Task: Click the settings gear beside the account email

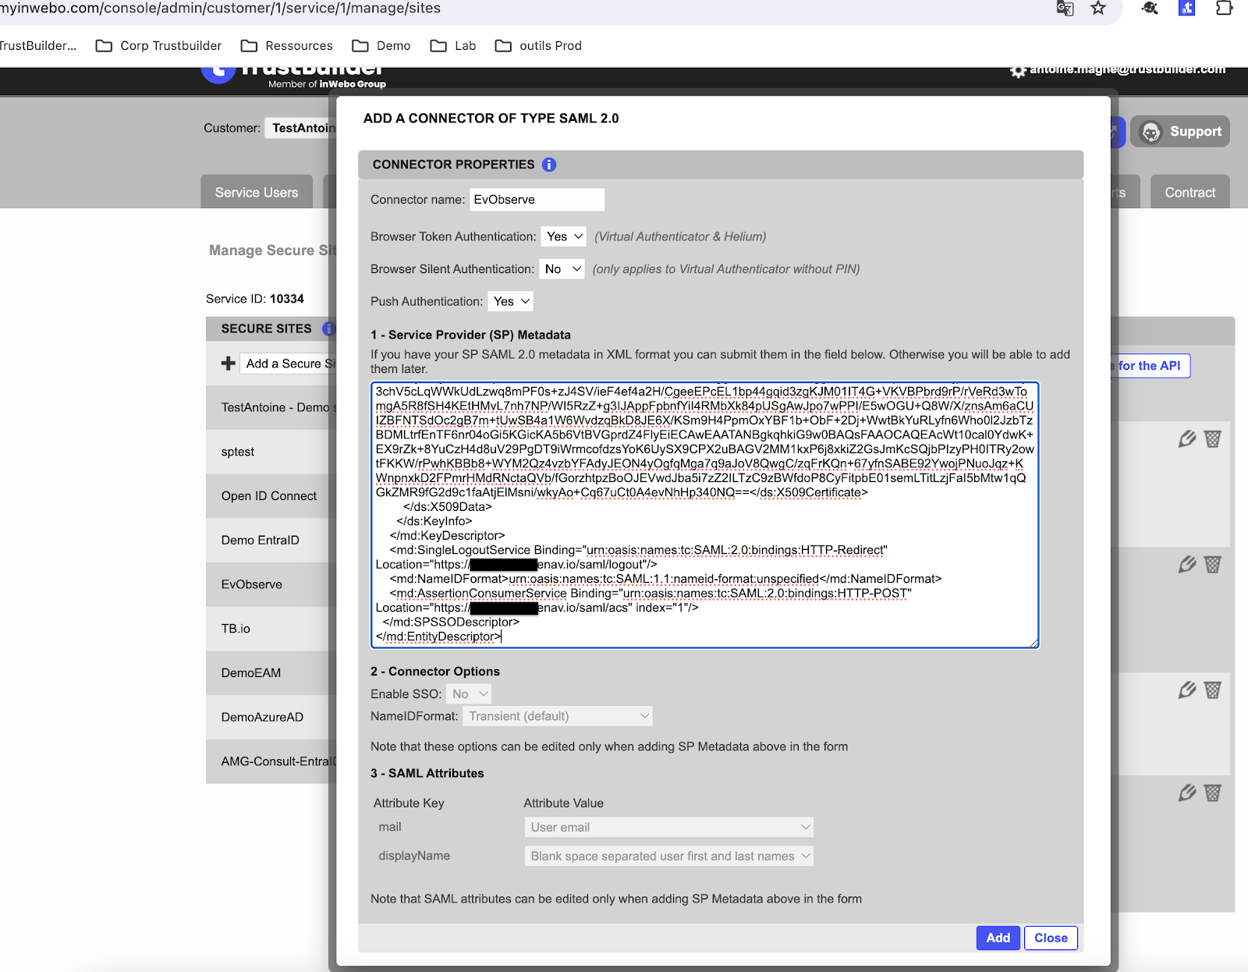Action: pos(1018,71)
